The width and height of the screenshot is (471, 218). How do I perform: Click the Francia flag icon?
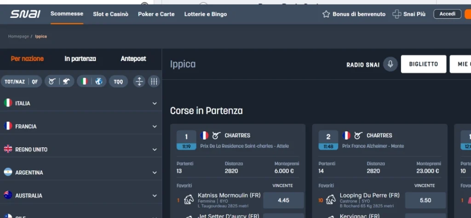pos(8,126)
